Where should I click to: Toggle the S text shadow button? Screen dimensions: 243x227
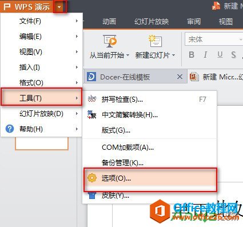point(233,55)
